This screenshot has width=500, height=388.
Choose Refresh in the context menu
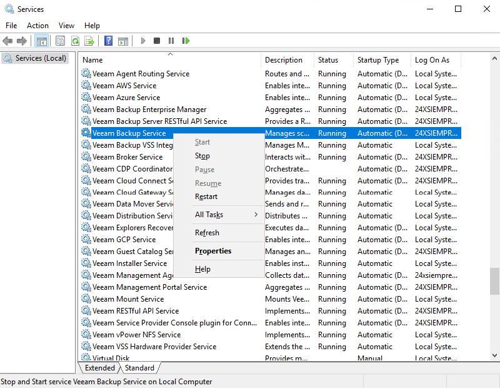[219, 233]
